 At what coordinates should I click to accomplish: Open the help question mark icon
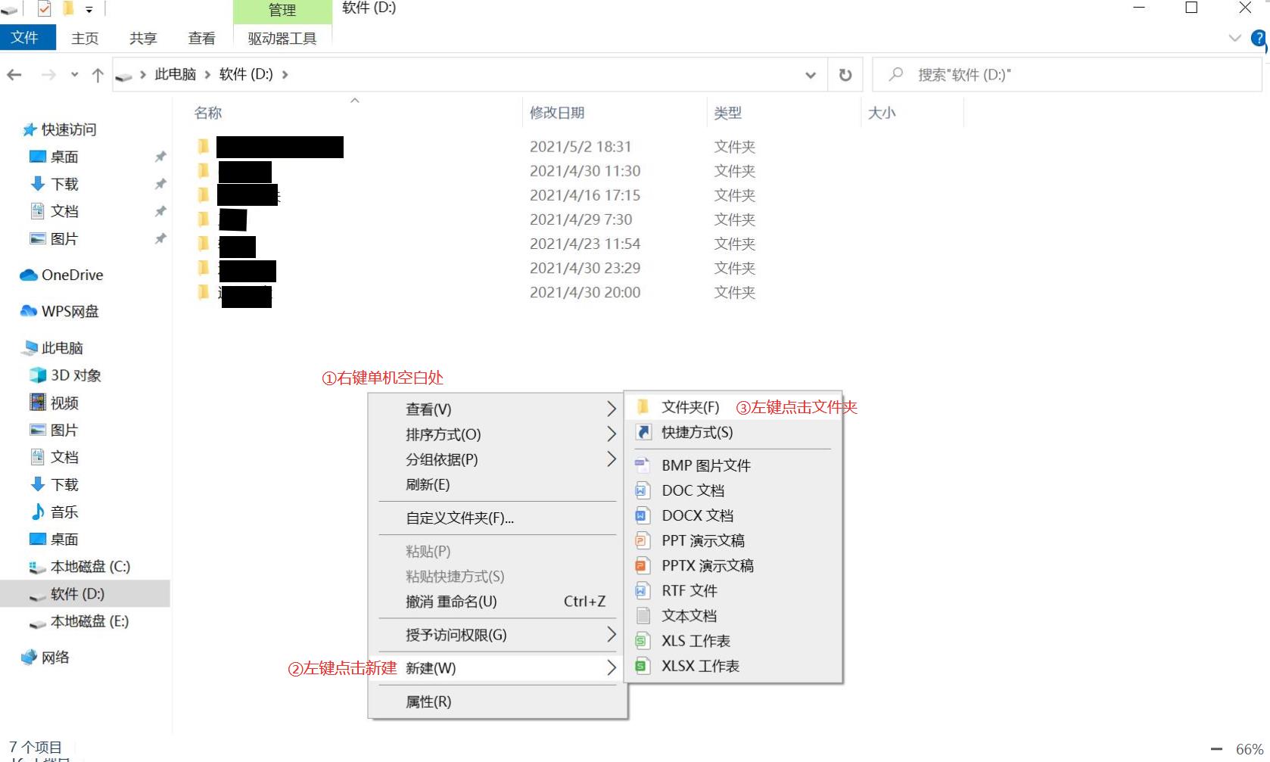tap(1259, 38)
